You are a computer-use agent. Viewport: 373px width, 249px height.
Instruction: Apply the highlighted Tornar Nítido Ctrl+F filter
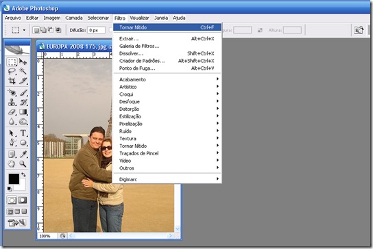pyautogui.click(x=167, y=27)
